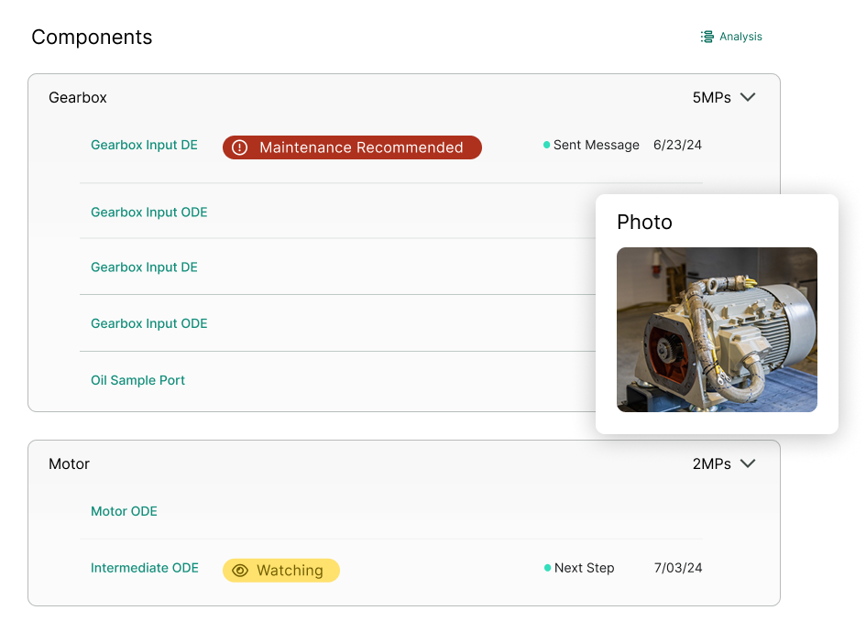
Task: Open the Gearbox Input ODE link above Oil Sample Port
Action: (149, 323)
